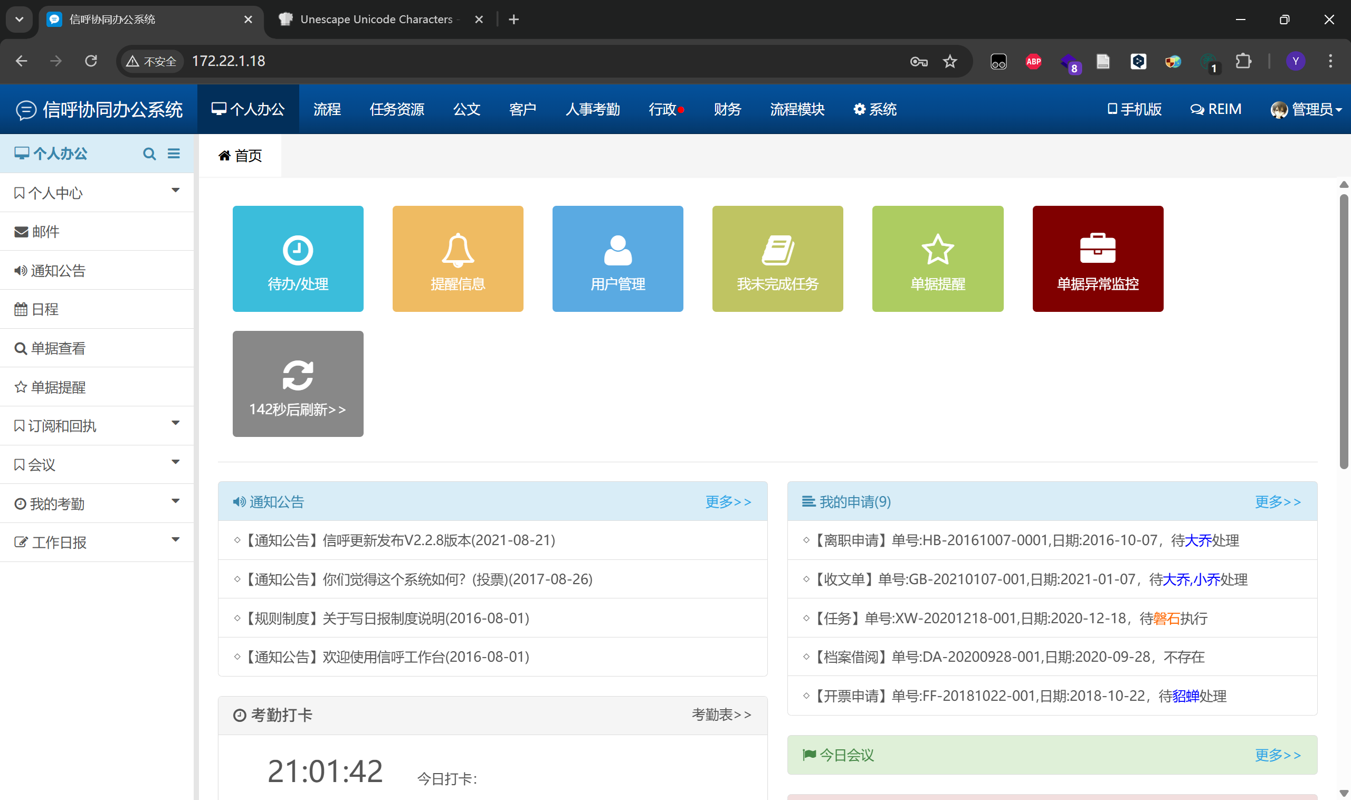Click the 单据提醒 star tile

click(937, 259)
